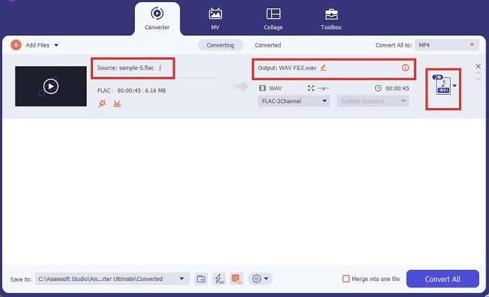Open the cut scissors tool
This screenshot has height=297, width=489.
(x=117, y=104)
